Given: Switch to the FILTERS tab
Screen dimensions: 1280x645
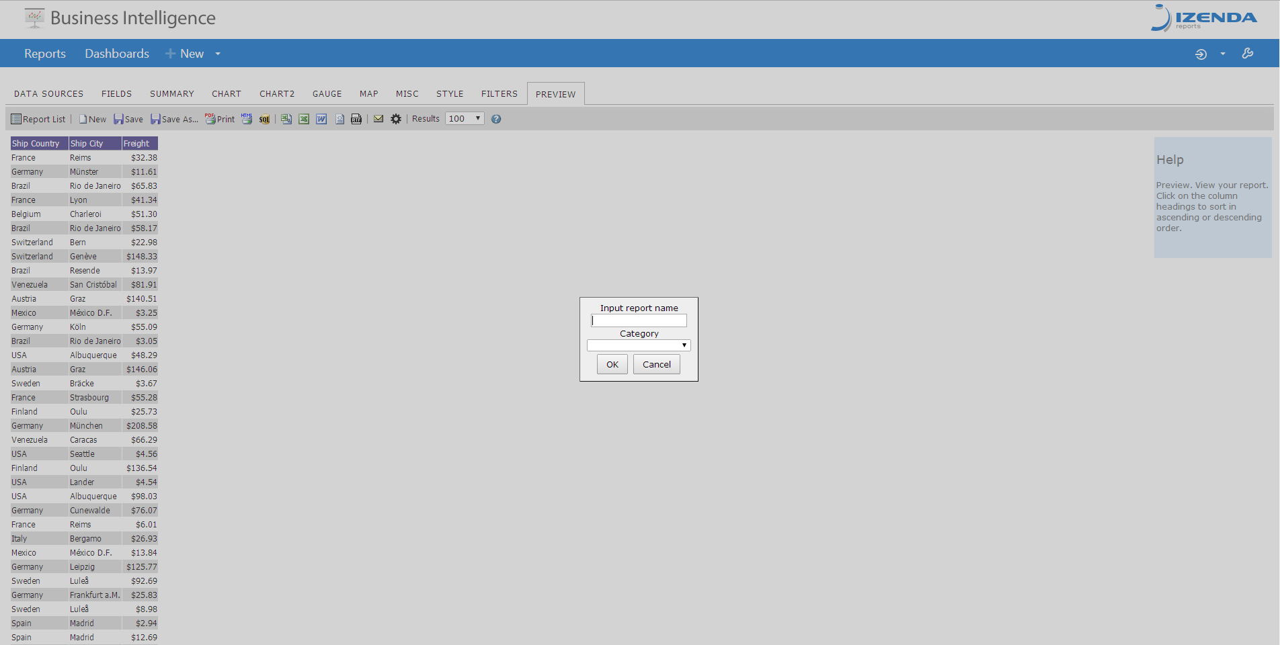Looking at the screenshot, I should click(499, 94).
